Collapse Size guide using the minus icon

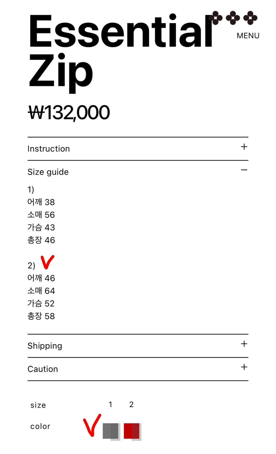(244, 170)
